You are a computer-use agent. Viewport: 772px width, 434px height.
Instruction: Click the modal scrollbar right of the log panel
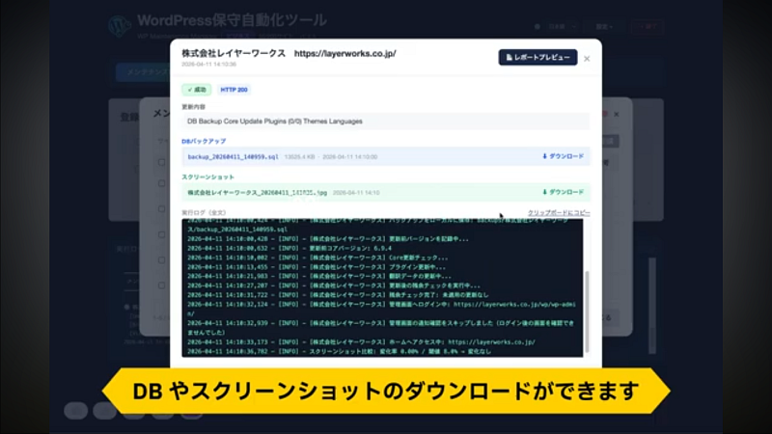tap(587, 312)
